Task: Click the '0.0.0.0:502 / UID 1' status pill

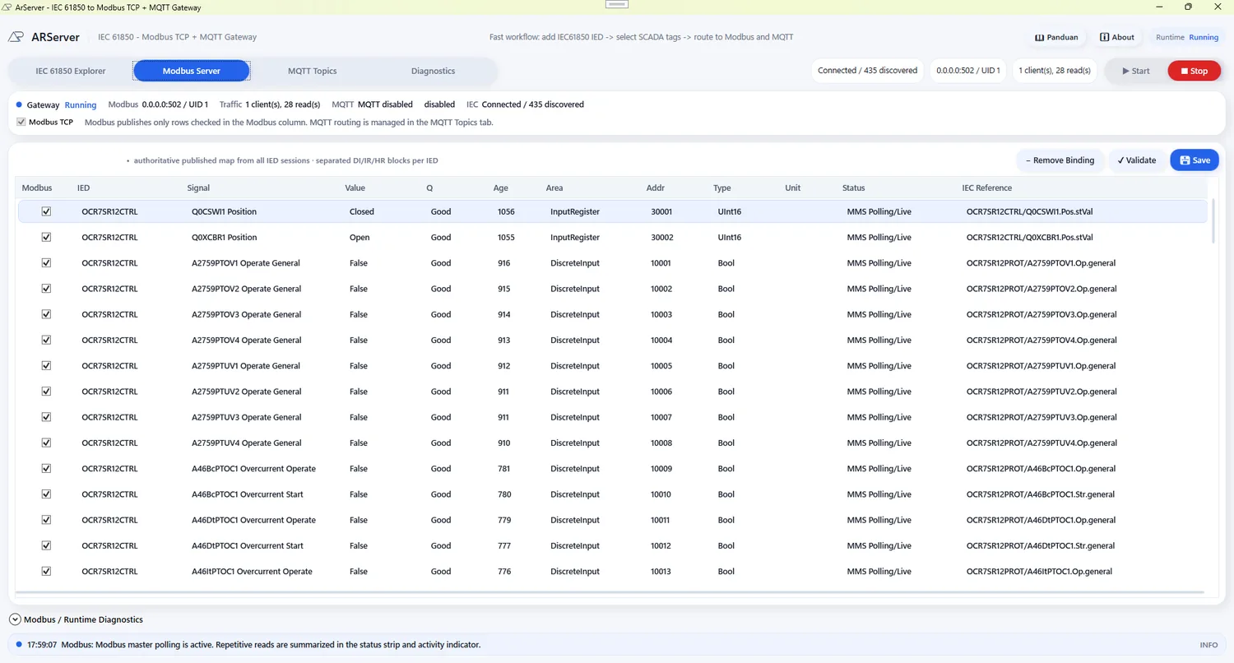Action: click(967, 71)
